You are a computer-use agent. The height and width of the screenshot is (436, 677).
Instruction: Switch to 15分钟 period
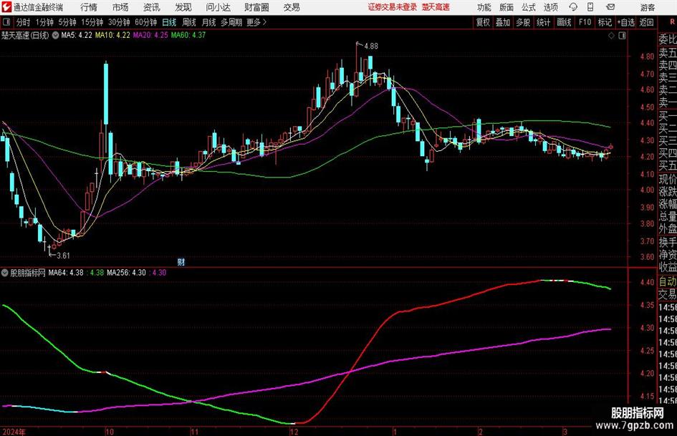pos(92,22)
